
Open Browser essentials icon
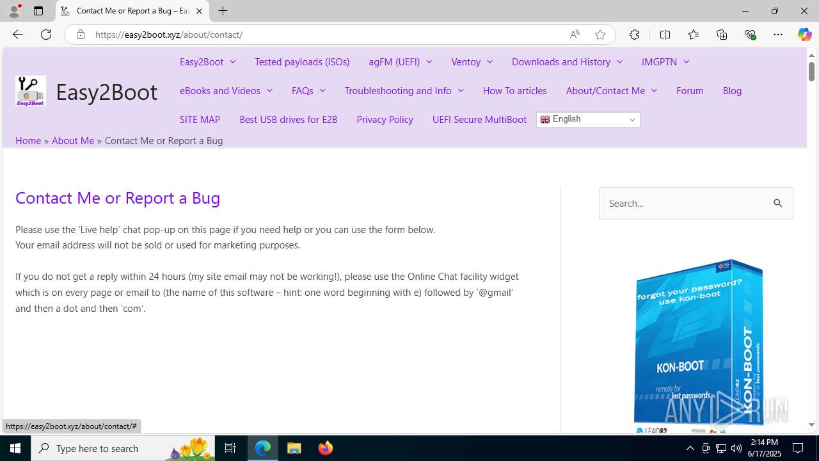coord(750,35)
